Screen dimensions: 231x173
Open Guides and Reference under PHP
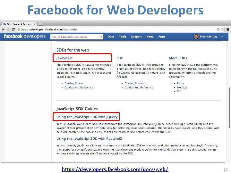[x=139, y=87]
